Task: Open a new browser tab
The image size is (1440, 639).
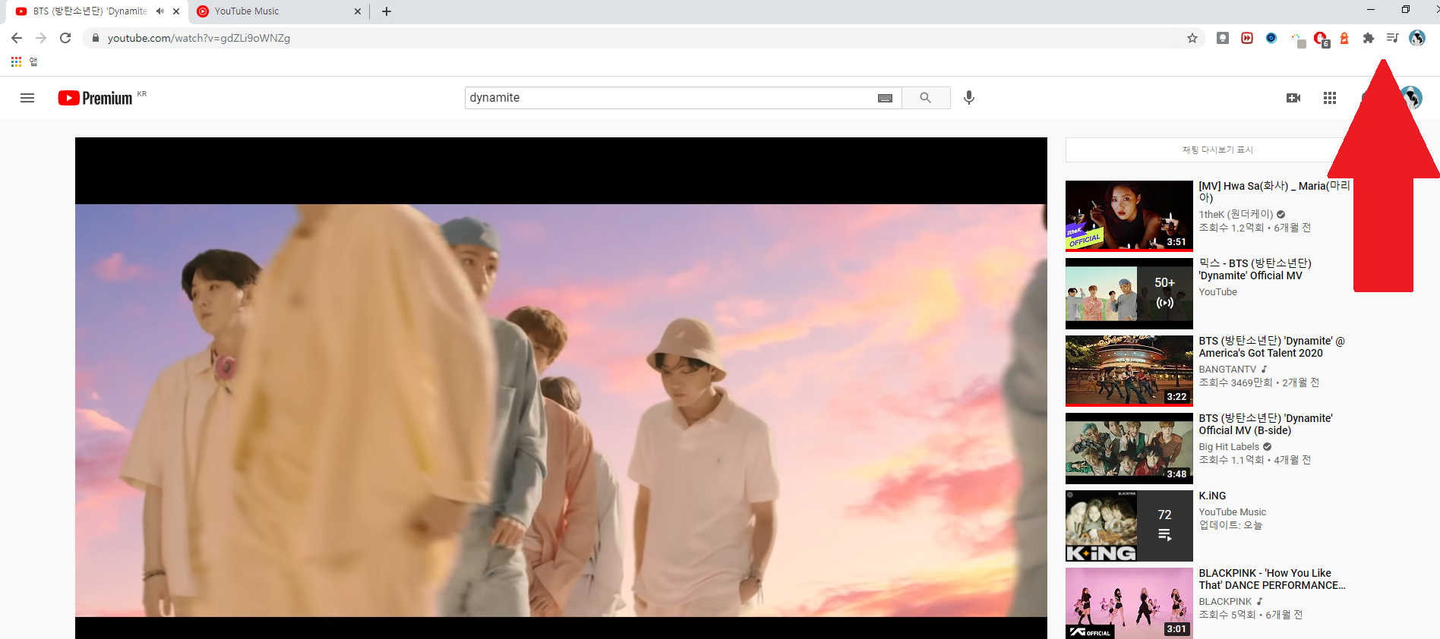Action: click(387, 11)
